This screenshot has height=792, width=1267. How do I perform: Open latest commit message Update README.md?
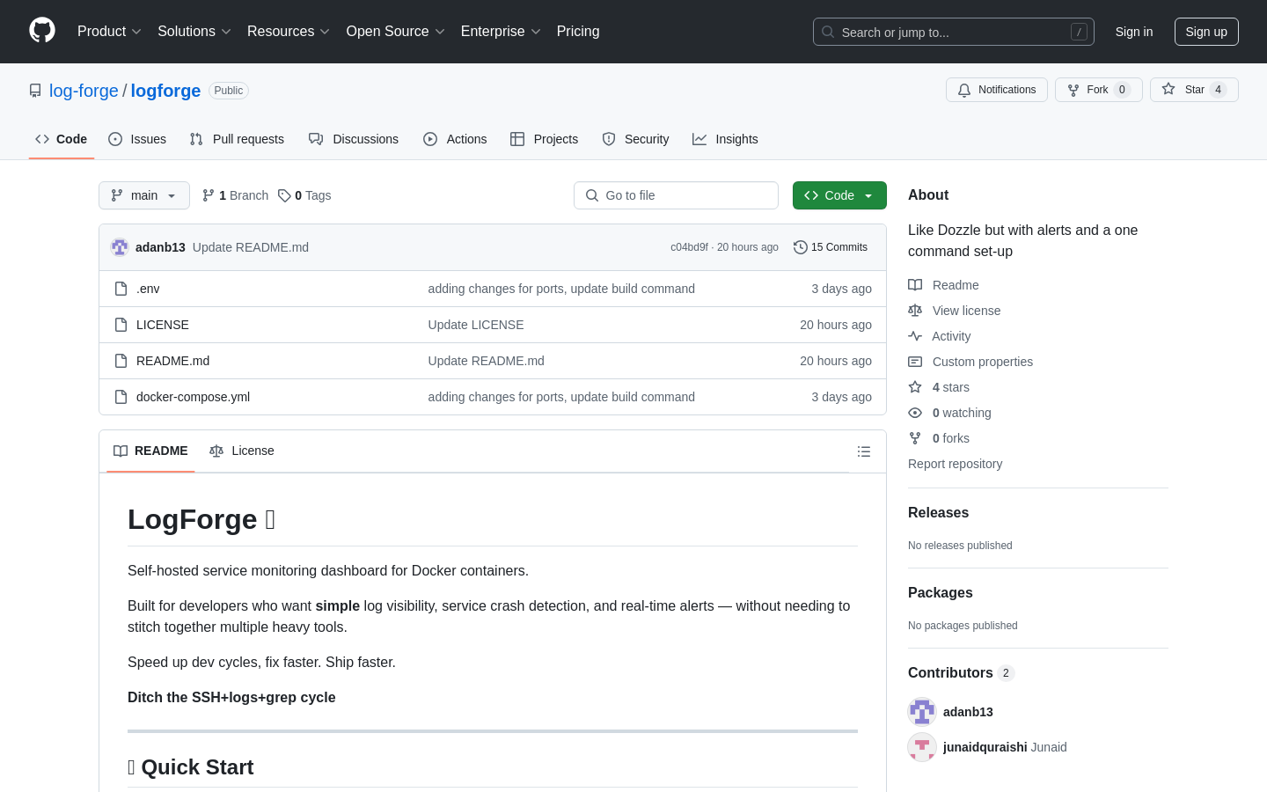coord(251,247)
